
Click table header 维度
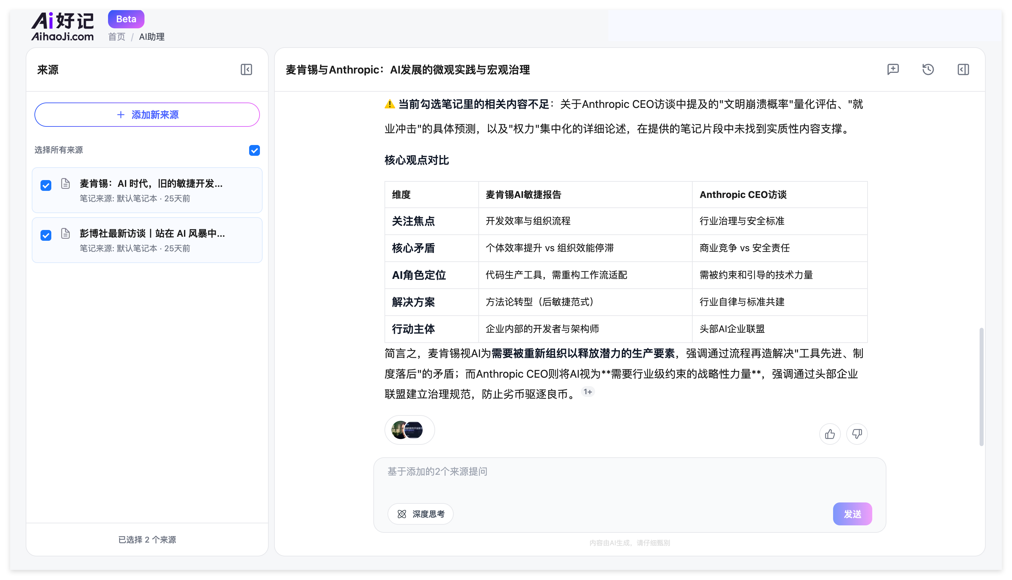point(401,194)
